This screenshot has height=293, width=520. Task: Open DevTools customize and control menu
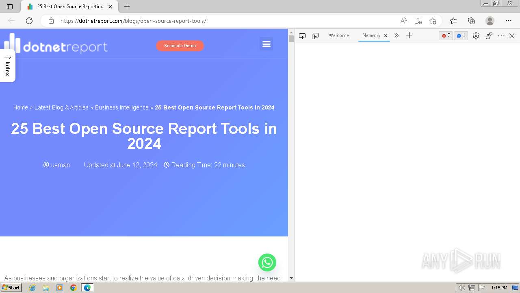click(501, 36)
